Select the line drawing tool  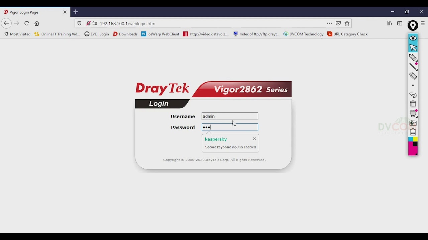click(x=413, y=66)
